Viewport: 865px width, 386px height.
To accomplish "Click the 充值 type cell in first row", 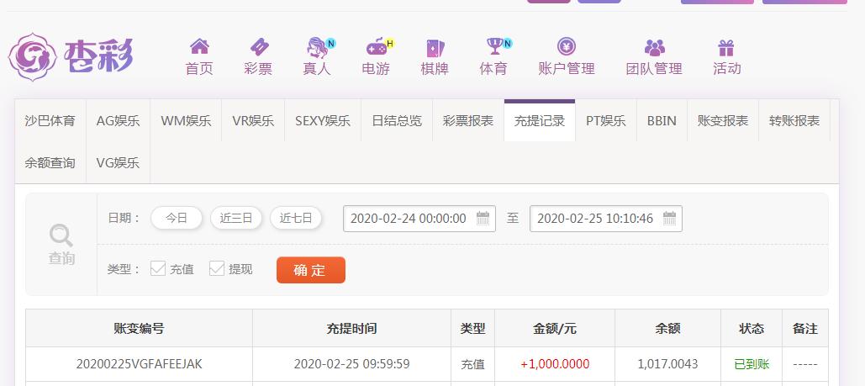I will [x=472, y=364].
